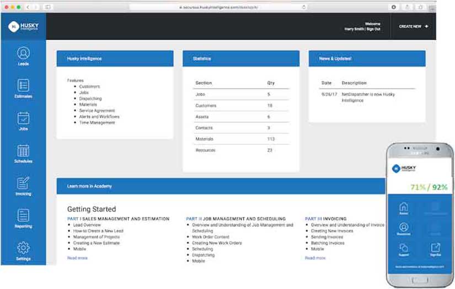Tap the Husky logo on the phone screen
Screen dimensions: 455x289
[x=404, y=168]
